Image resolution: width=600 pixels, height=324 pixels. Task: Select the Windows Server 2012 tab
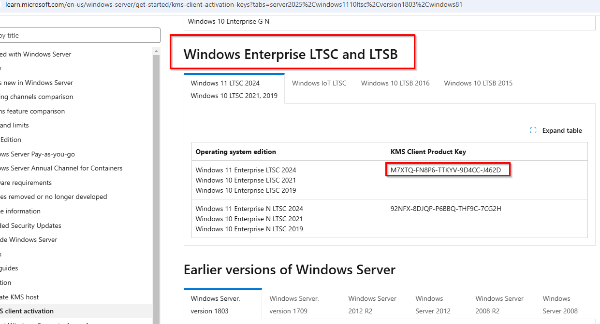pos(433,305)
